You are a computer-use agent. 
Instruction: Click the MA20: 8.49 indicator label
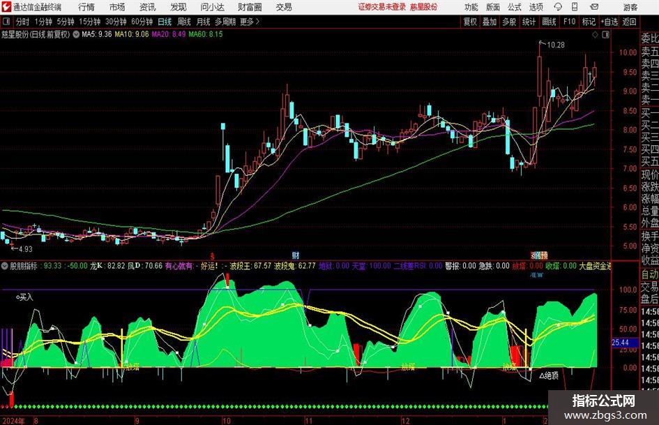169,34
